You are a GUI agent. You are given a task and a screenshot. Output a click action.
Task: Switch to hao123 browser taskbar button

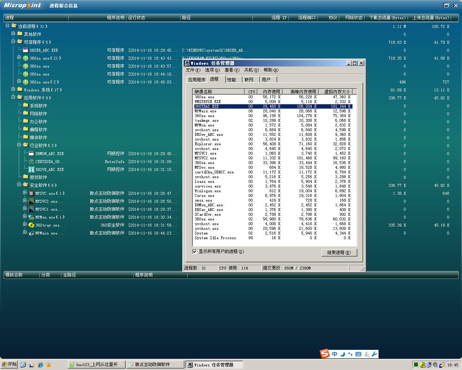[97, 365]
